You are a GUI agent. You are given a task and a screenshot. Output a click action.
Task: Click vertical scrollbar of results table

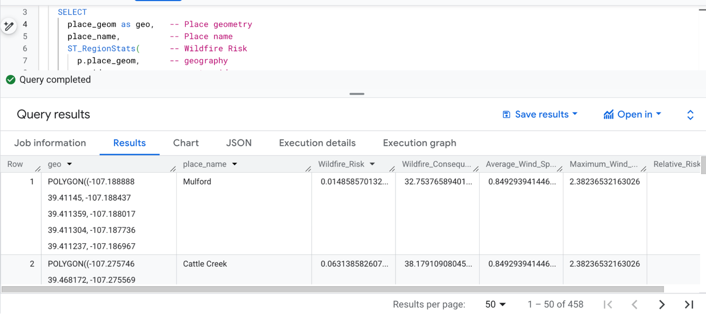pyautogui.click(x=703, y=165)
